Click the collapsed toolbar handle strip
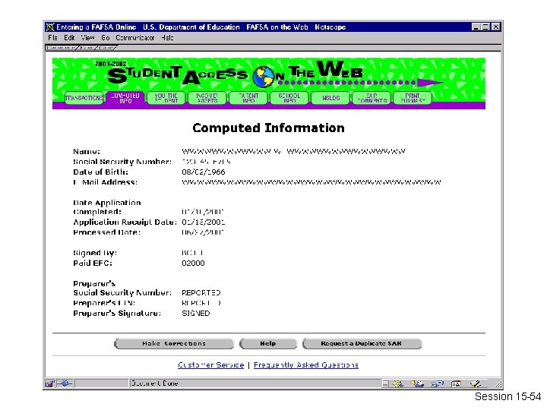 (x=81, y=48)
